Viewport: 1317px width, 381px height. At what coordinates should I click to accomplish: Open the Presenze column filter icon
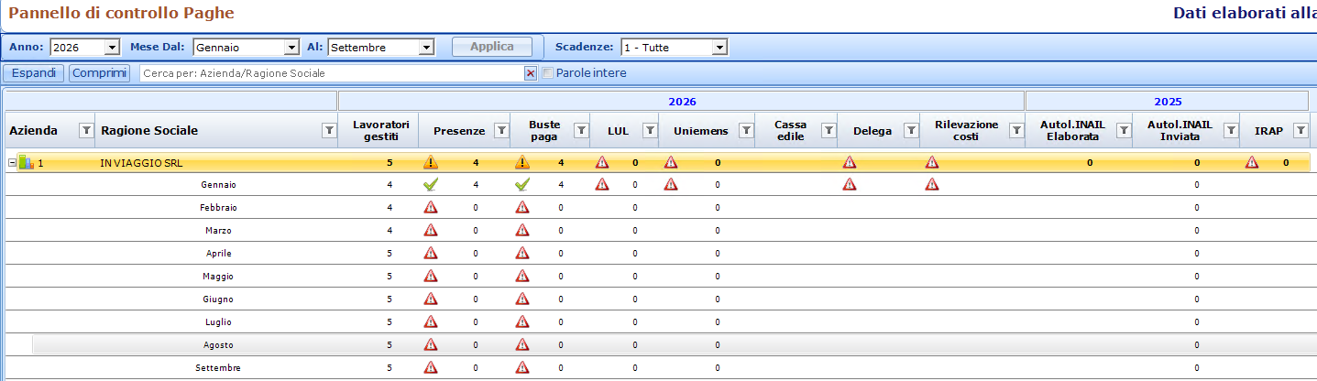pyautogui.click(x=501, y=131)
